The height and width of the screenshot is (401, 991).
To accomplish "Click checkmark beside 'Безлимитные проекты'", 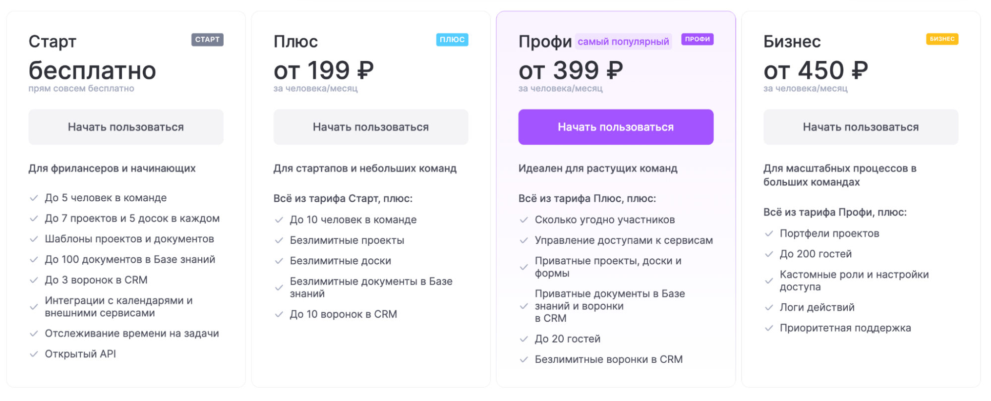I will [279, 240].
